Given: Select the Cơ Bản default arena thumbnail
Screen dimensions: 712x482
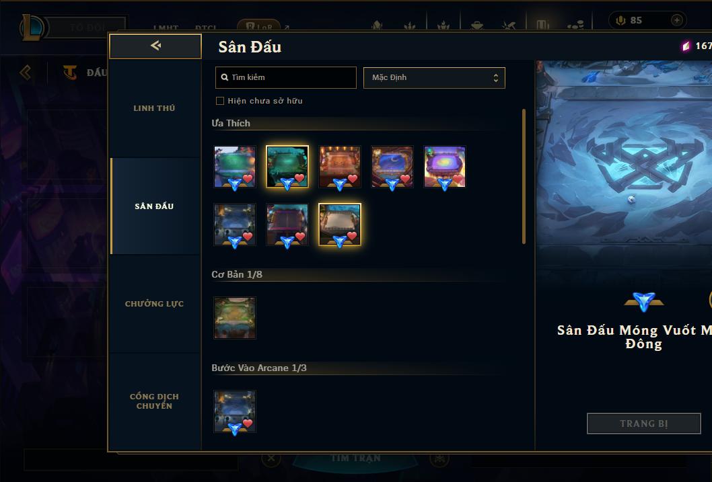Looking at the screenshot, I should tap(235, 318).
